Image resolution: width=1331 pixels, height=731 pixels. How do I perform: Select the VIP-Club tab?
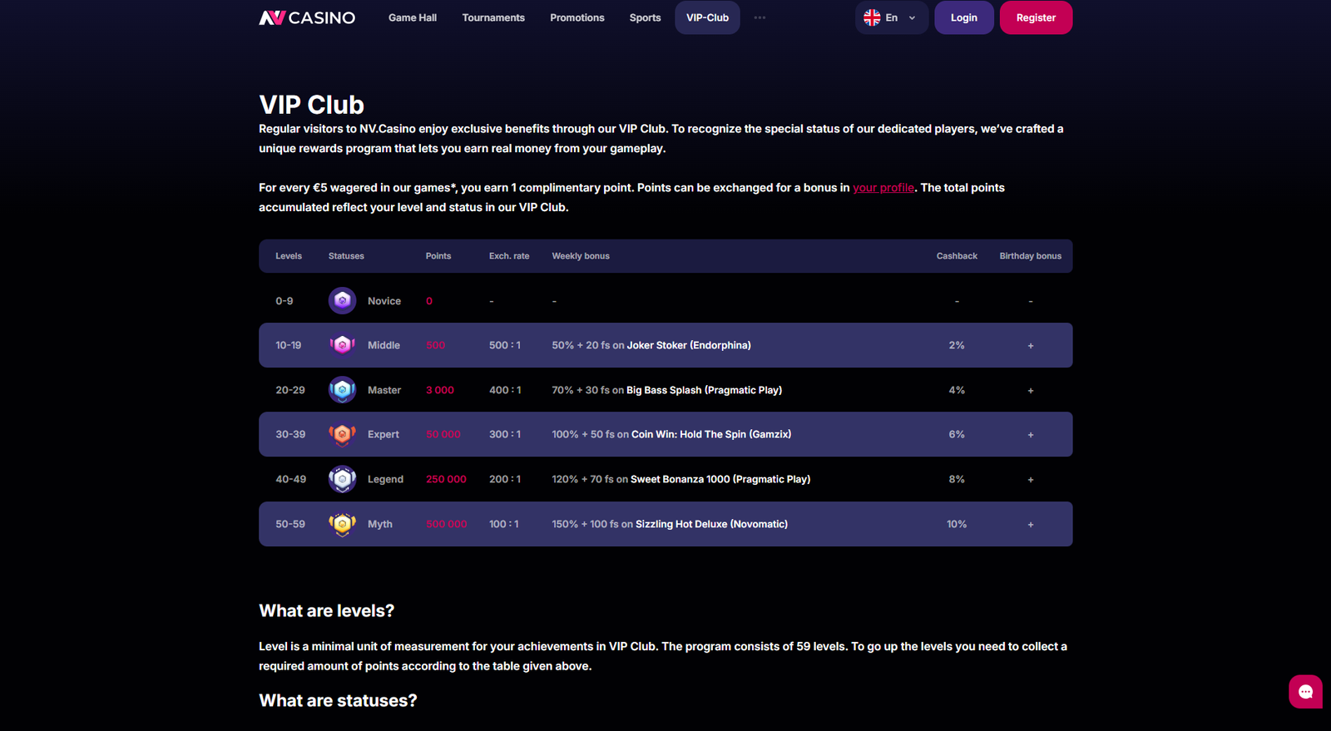[x=707, y=17]
